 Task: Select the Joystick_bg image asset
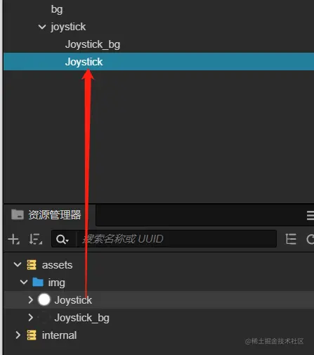tap(81, 318)
